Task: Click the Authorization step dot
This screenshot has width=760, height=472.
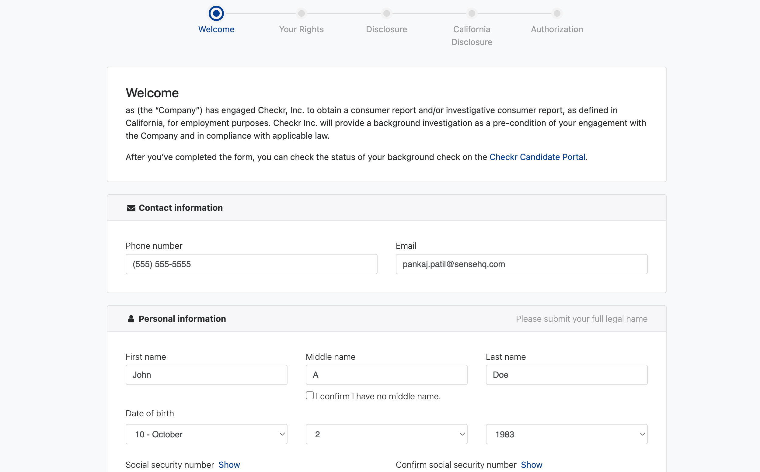Action: pos(556,13)
